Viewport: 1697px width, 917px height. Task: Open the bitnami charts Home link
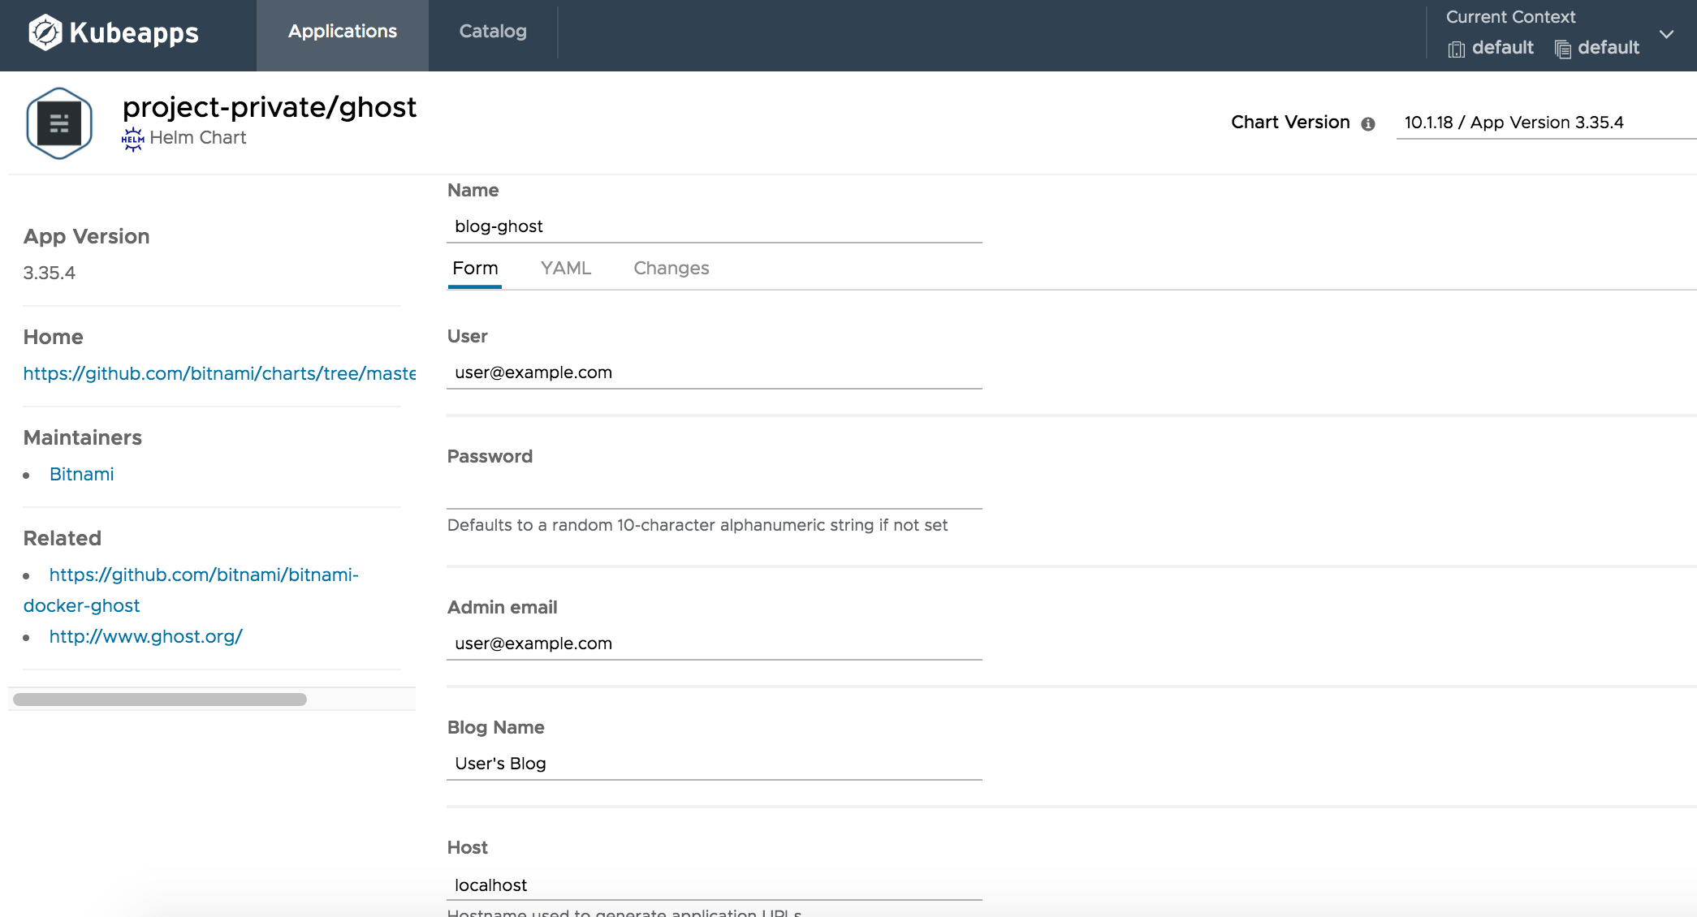coord(219,373)
